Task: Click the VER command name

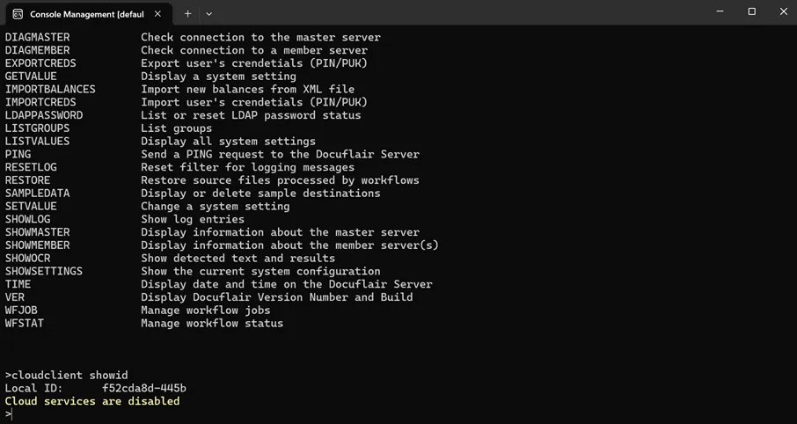Action: 15,297
